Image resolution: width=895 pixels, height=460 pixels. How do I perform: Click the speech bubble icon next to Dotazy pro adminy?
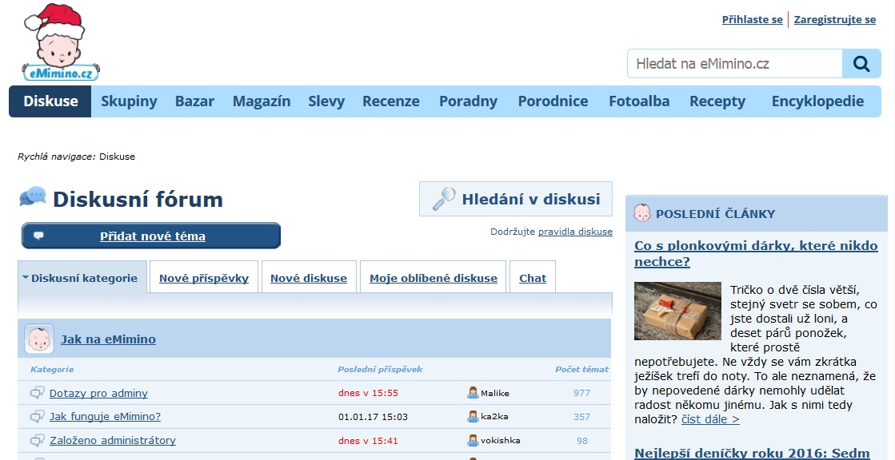click(37, 393)
